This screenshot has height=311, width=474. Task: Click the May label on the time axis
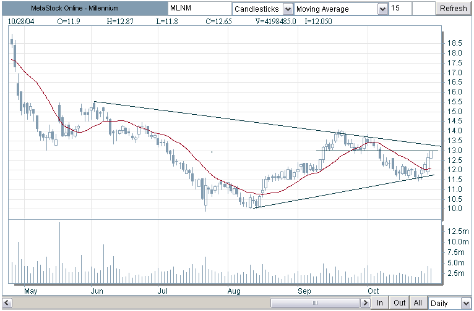click(x=30, y=291)
